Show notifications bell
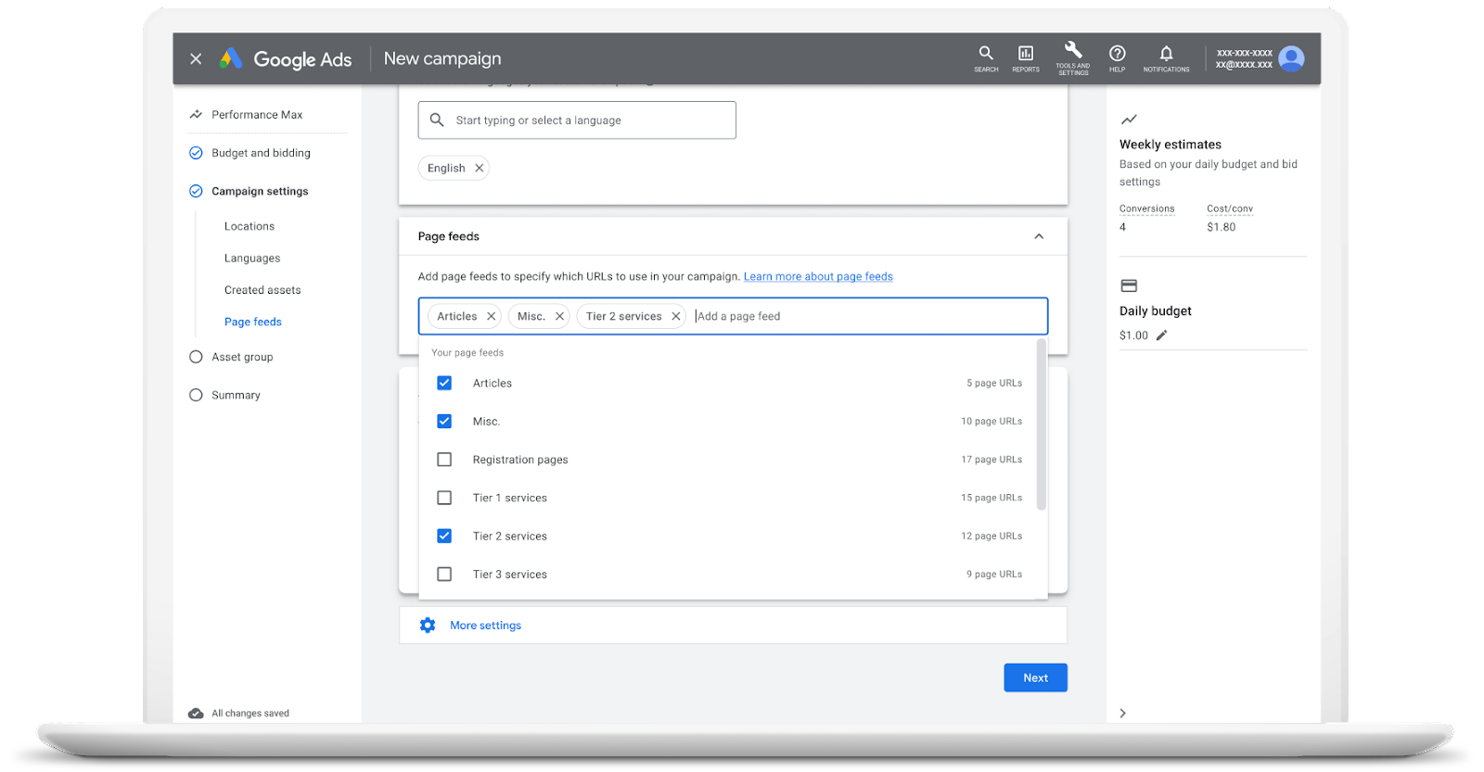 [x=1166, y=57]
